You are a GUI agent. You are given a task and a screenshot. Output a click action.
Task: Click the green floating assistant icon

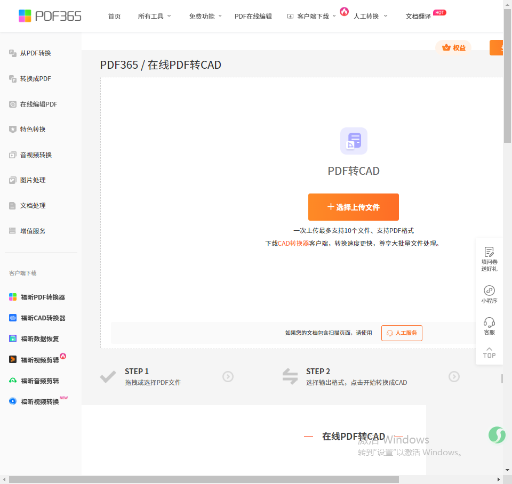tap(497, 435)
